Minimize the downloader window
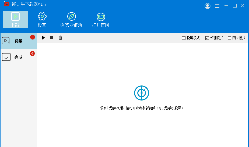The height and width of the screenshot is (147, 249). [226, 6]
